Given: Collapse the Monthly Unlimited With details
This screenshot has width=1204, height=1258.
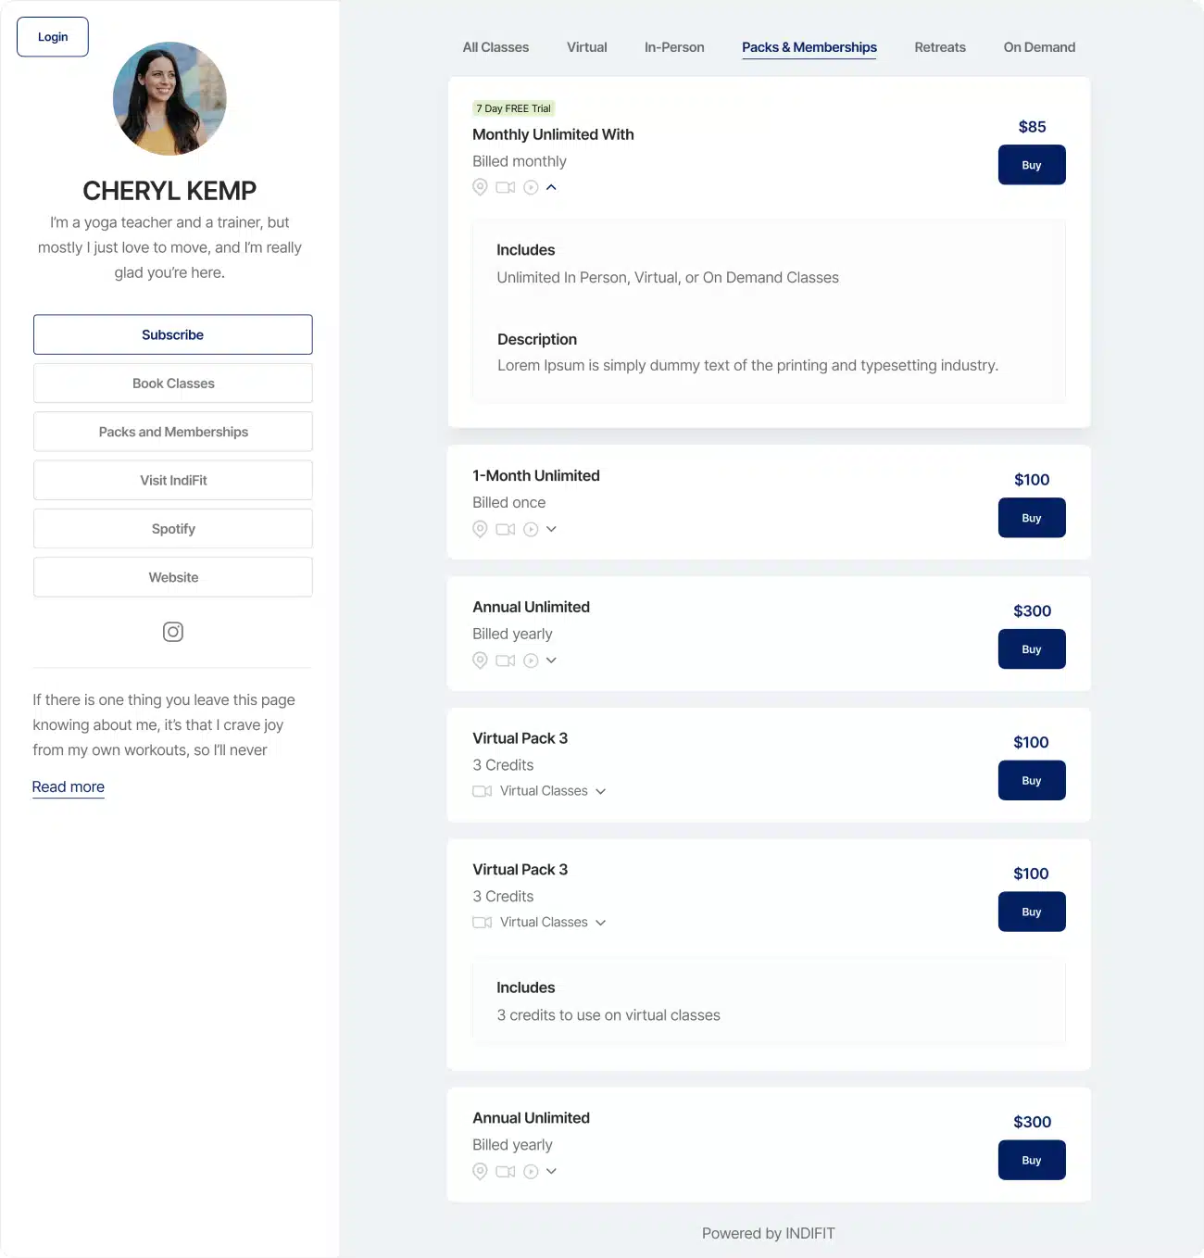Looking at the screenshot, I should 551,187.
